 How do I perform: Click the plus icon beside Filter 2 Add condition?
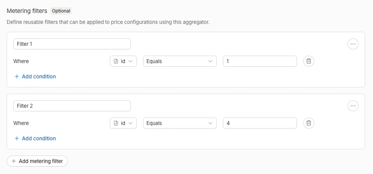pyautogui.click(x=17, y=138)
